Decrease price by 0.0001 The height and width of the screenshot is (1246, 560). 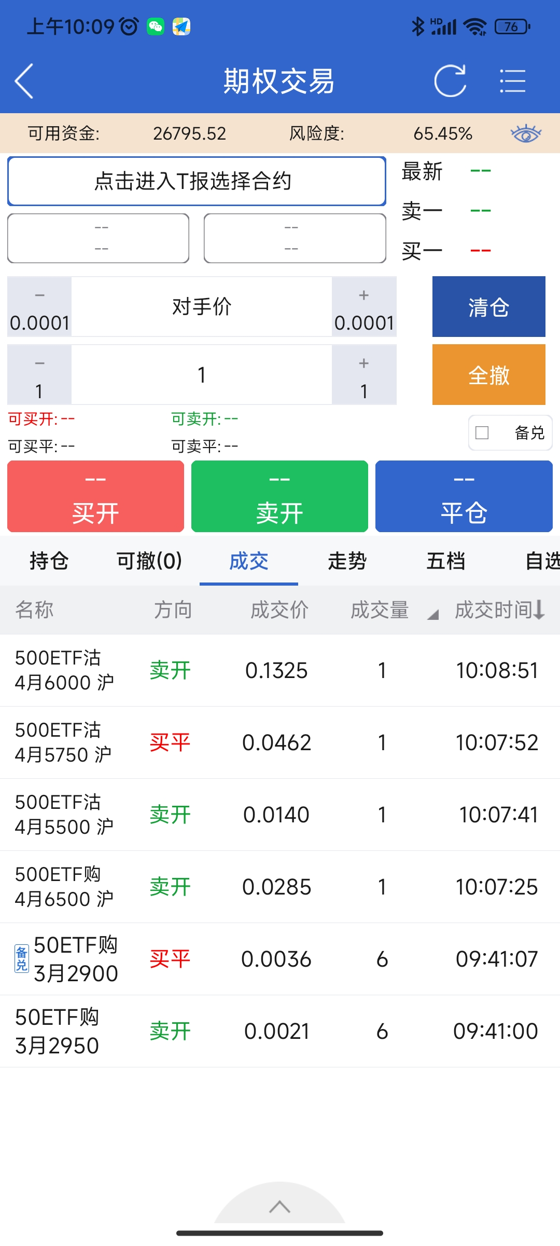point(39,307)
